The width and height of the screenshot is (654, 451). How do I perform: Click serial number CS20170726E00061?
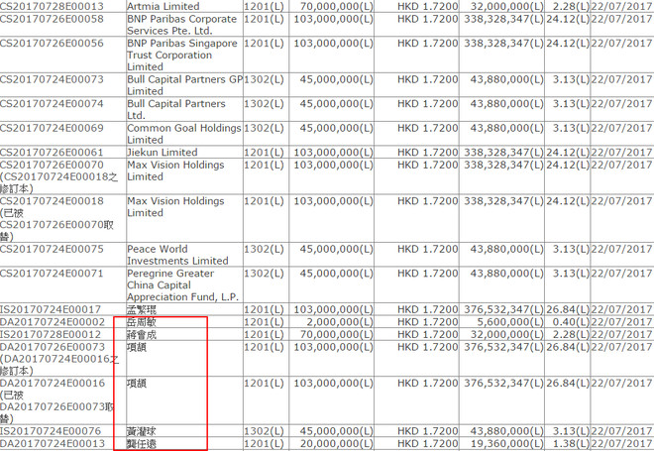coord(52,152)
